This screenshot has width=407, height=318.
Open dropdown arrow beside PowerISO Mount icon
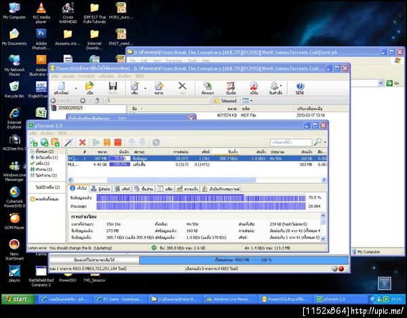tap(281, 85)
